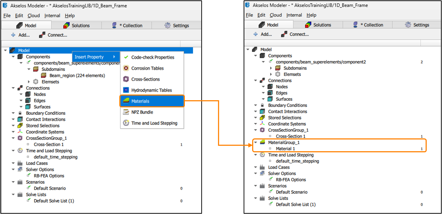Image resolution: width=442 pixels, height=214 pixels.
Task: Select RB-FEA Options in the left tree
Action: coord(49,176)
